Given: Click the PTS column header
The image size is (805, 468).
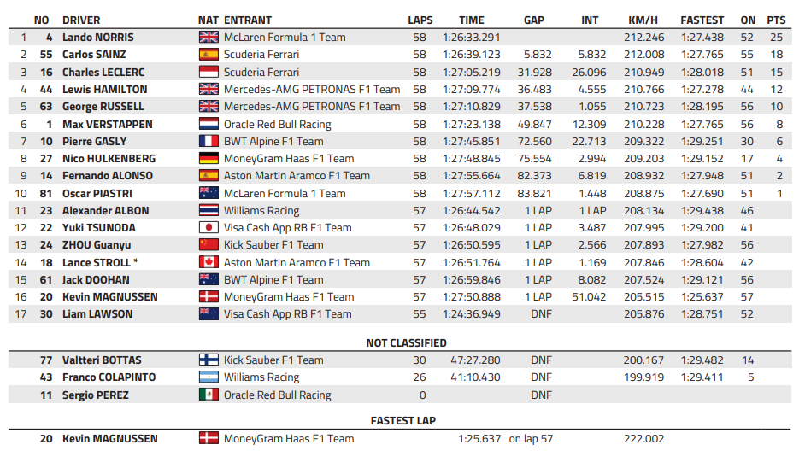Looking at the screenshot, I should pos(776,20).
